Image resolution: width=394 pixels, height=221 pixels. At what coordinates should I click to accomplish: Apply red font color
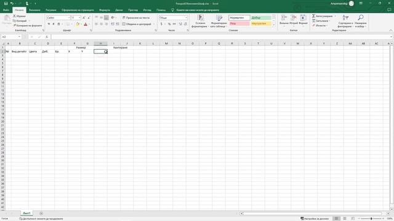86,24
